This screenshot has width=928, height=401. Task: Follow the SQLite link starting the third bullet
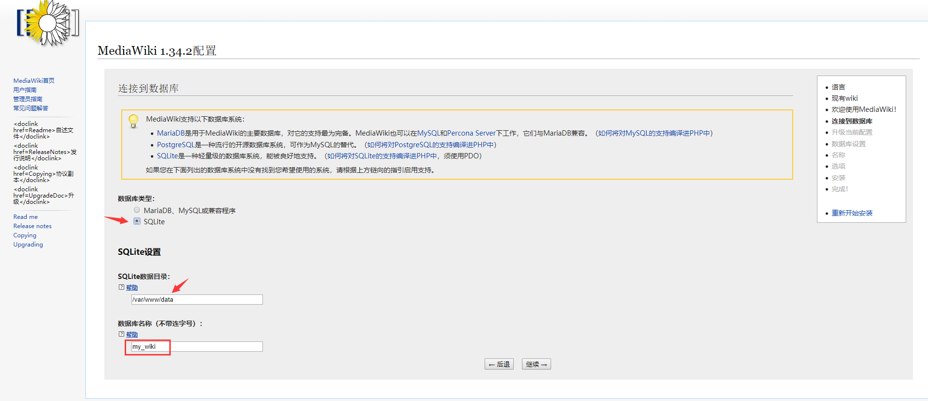[167, 156]
